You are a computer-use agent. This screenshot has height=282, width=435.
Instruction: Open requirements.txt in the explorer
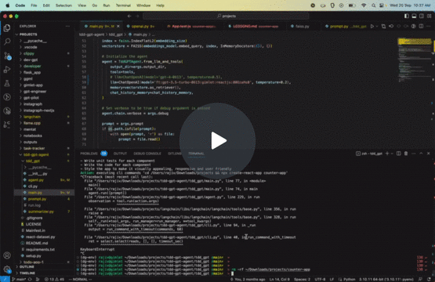click(x=44, y=250)
